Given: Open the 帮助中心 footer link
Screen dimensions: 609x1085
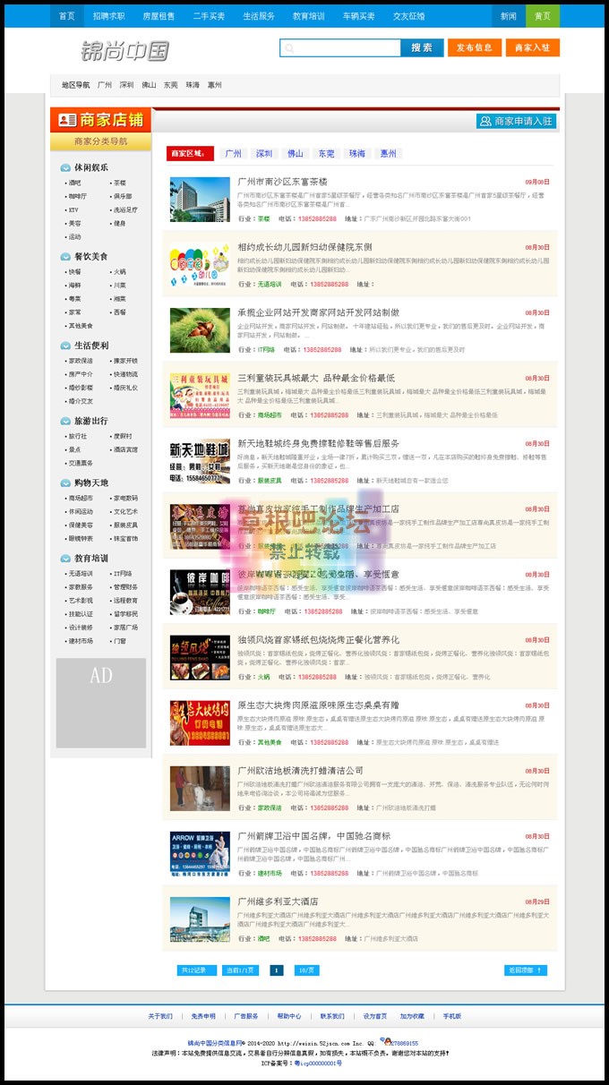Looking at the screenshot, I should coord(289,1016).
